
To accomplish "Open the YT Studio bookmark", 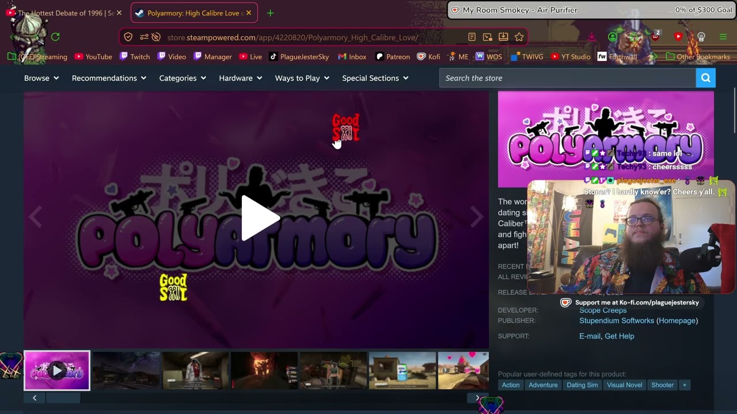I will (x=571, y=56).
